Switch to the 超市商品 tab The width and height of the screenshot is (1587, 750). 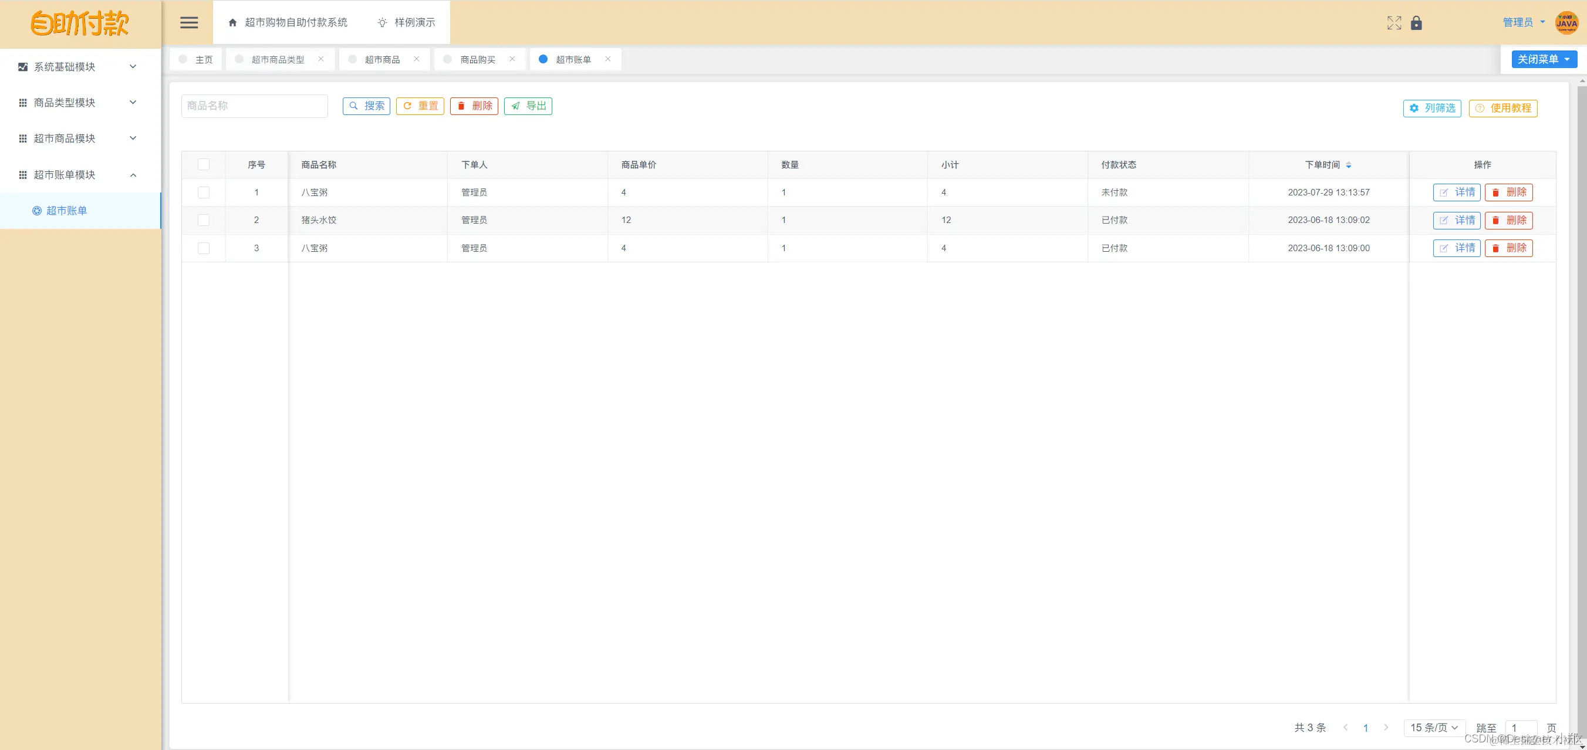[x=382, y=59]
